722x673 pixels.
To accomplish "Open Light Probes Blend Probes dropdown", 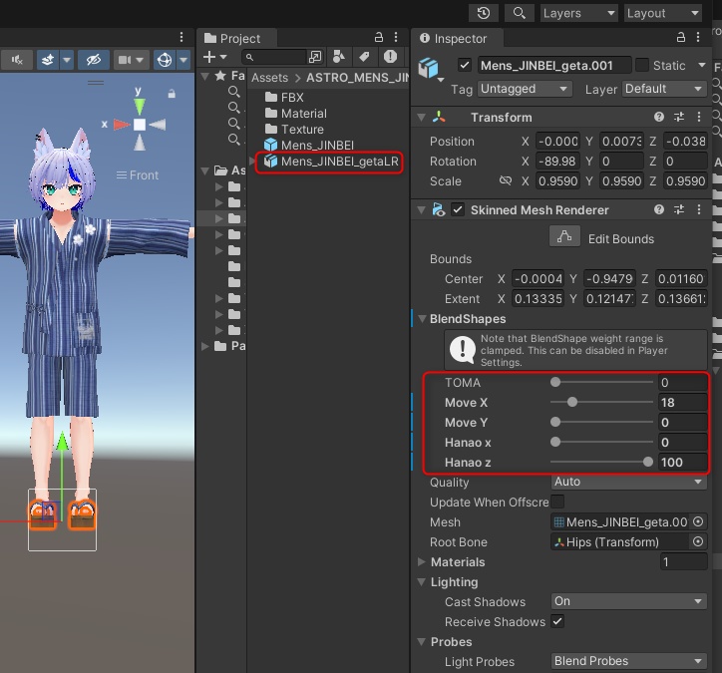I will click(x=628, y=661).
